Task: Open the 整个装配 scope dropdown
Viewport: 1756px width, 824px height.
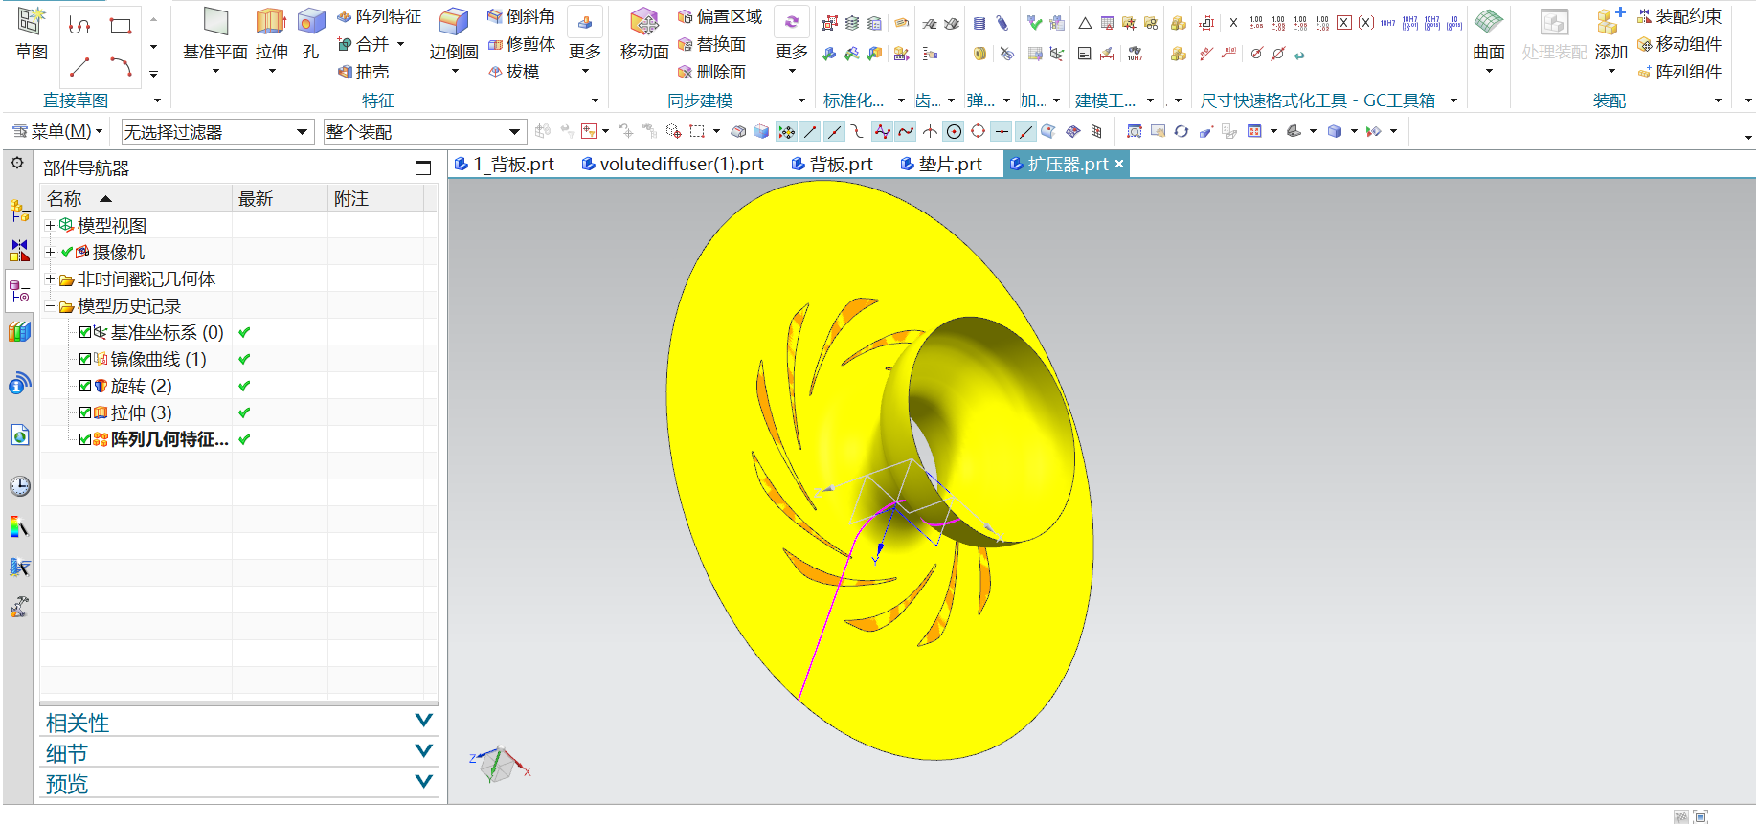Action: (x=424, y=131)
